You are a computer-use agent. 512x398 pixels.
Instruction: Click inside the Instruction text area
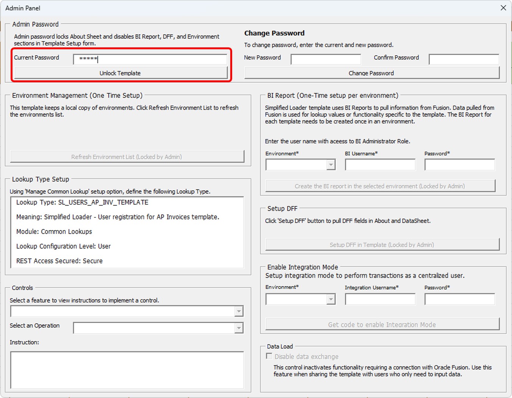(127, 370)
